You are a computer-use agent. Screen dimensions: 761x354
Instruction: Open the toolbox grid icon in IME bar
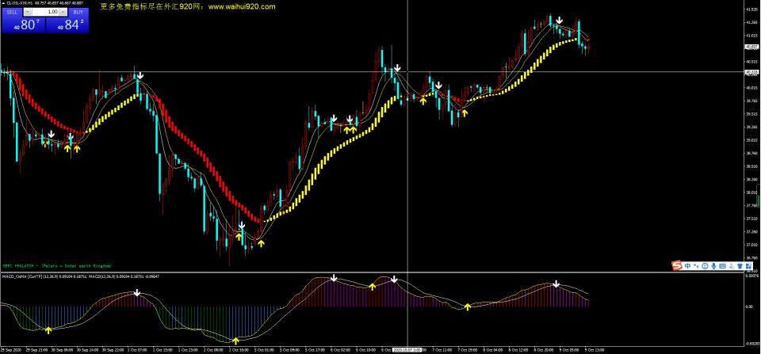[749, 266]
